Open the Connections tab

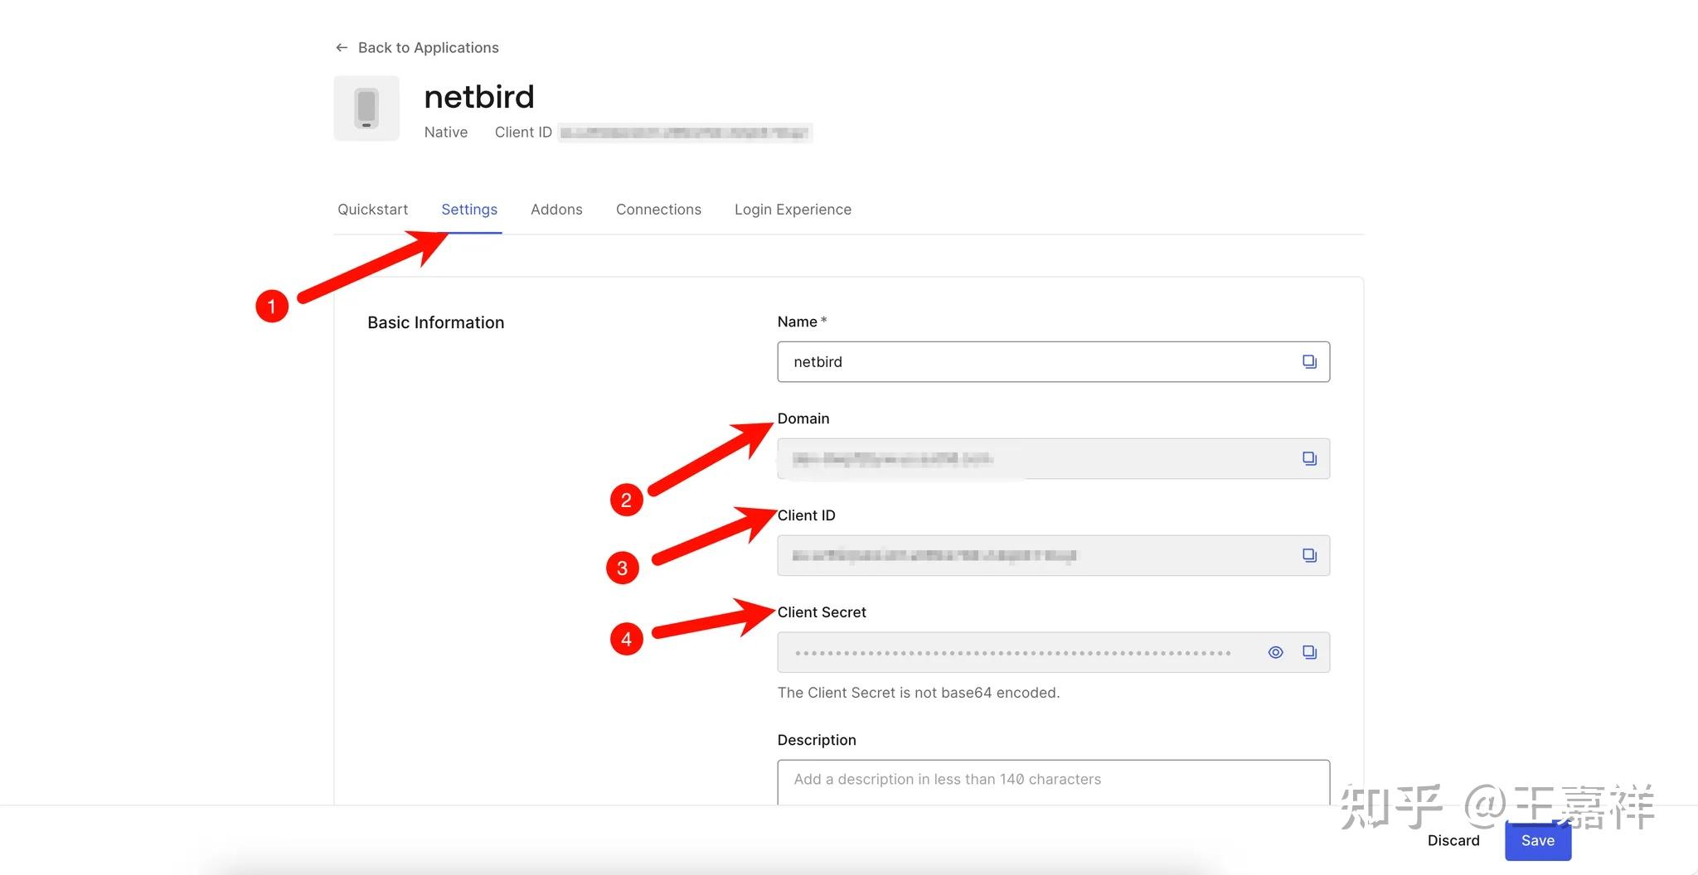pyautogui.click(x=657, y=210)
